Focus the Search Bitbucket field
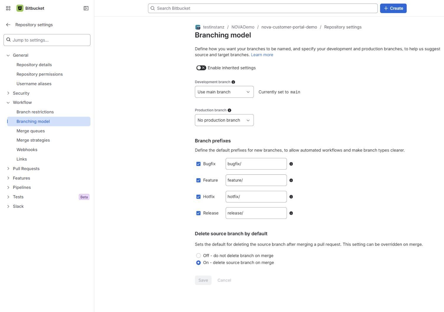Screen dimensions: 444x312 263,8
